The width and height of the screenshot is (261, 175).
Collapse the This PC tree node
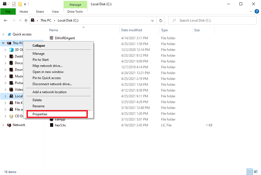pos(3,43)
